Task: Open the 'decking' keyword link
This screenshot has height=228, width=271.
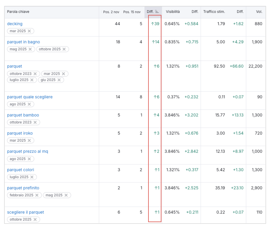Action: 15,24
